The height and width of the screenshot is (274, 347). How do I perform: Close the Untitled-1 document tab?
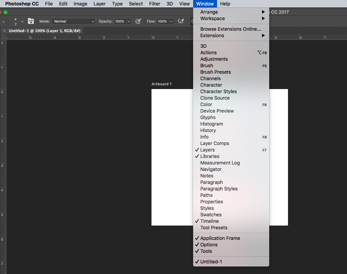tap(4, 31)
